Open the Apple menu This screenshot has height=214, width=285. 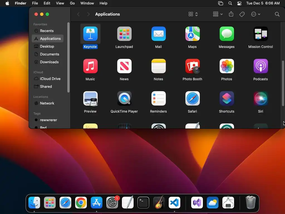tap(7, 3)
